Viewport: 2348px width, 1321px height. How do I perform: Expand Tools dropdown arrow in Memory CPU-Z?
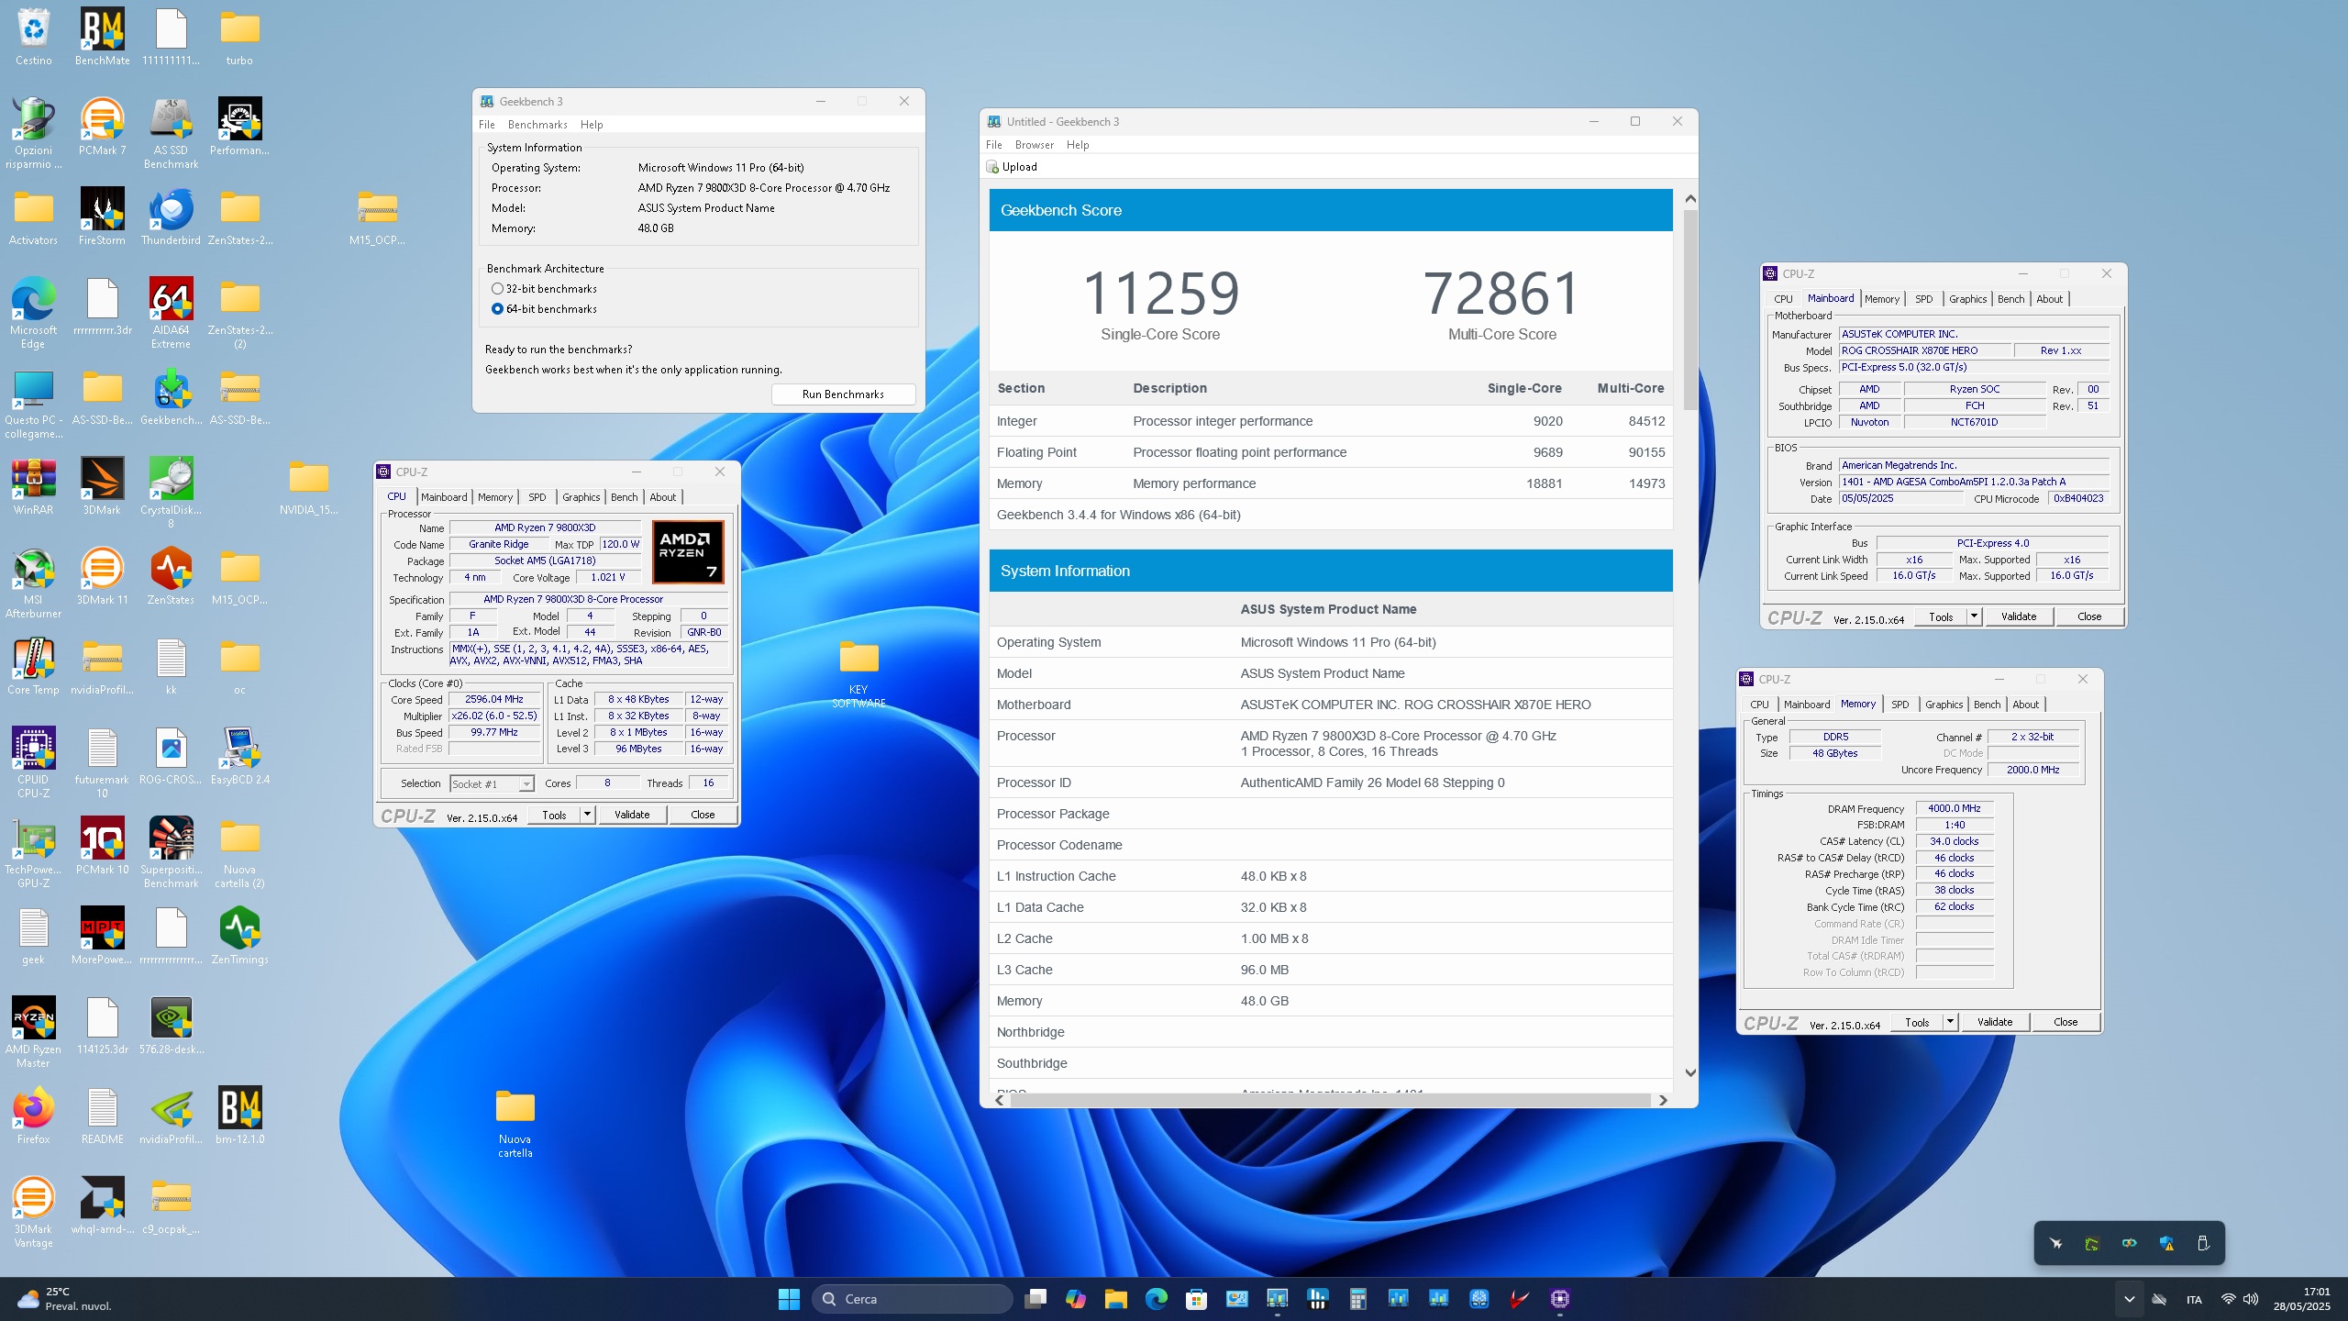pyautogui.click(x=1950, y=1022)
